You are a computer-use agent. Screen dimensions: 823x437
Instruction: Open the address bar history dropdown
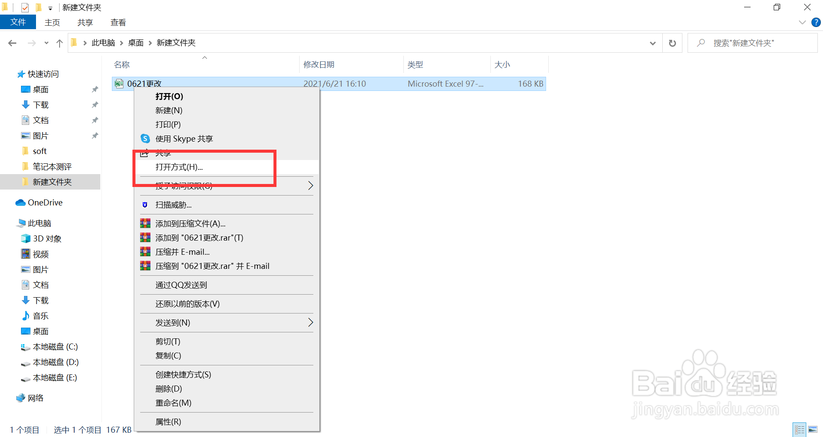pos(653,43)
